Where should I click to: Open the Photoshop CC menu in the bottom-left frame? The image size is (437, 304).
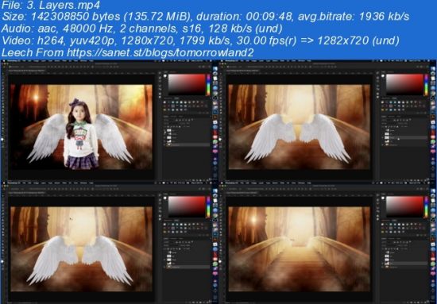tap(14, 183)
